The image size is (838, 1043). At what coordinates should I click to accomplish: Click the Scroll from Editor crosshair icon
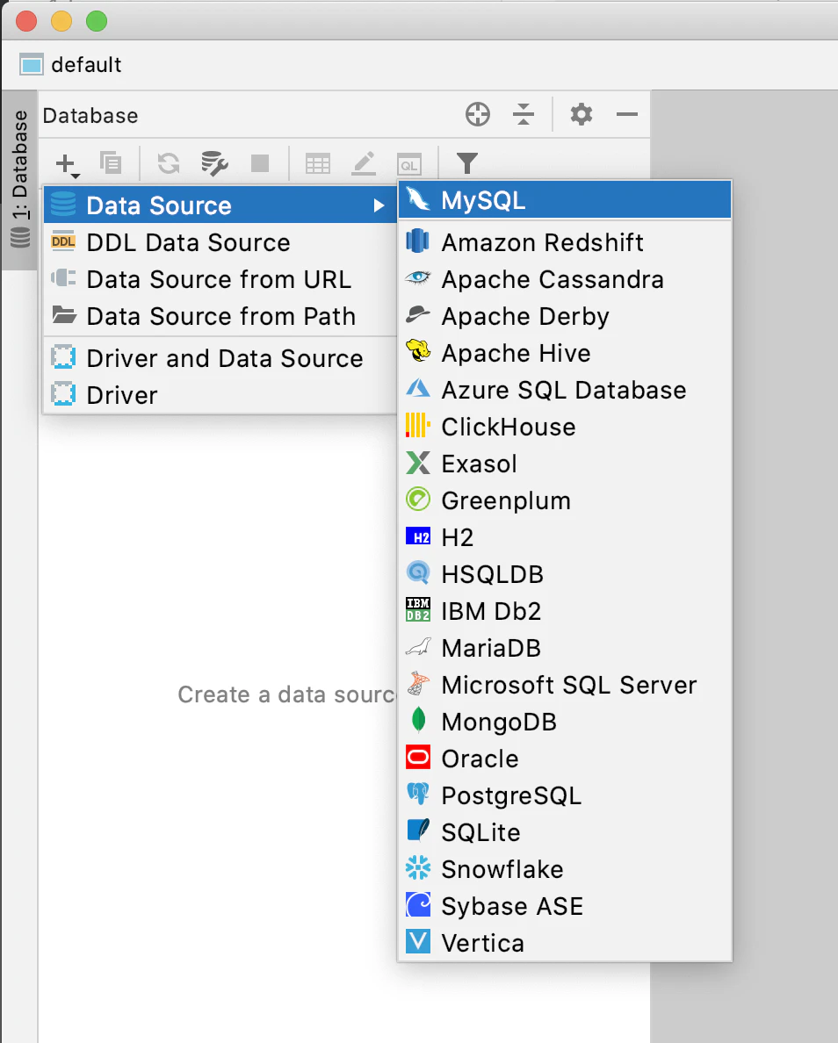[477, 114]
